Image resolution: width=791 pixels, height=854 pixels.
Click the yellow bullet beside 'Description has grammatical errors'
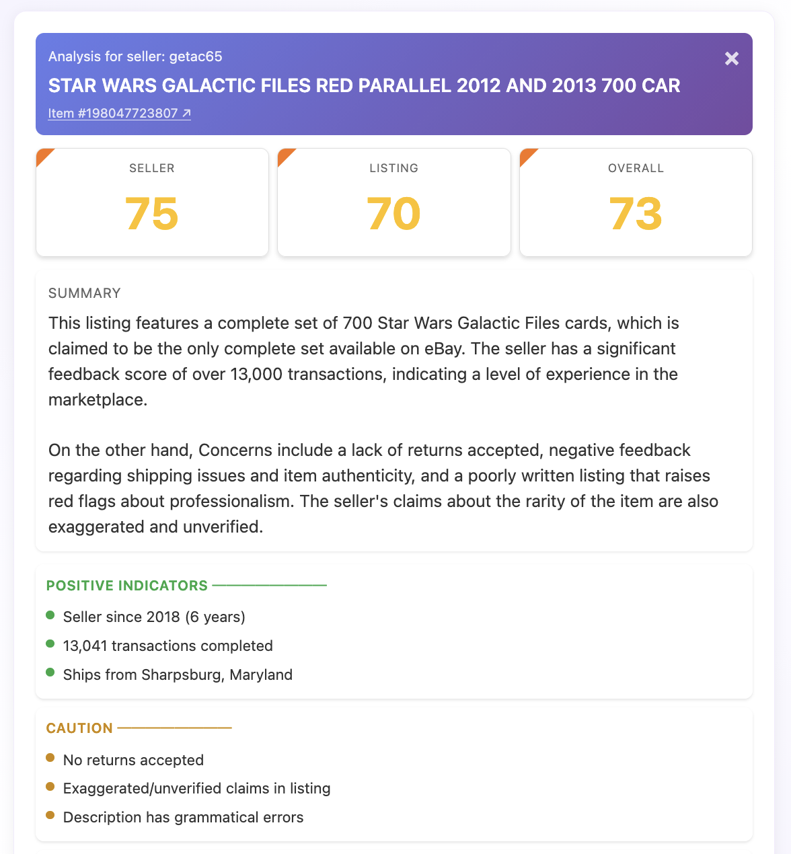click(x=50, y=815)
